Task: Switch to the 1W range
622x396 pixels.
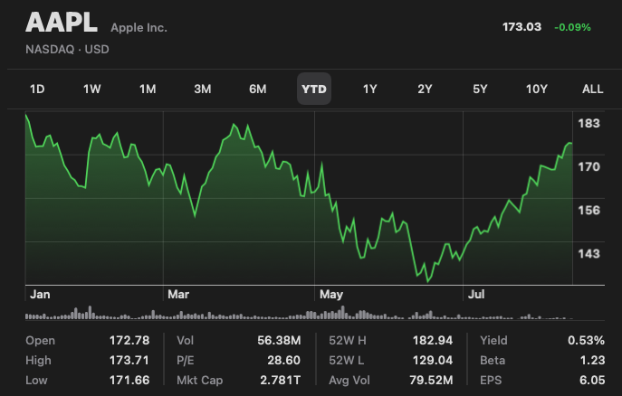Action: [x=92, y=90]
